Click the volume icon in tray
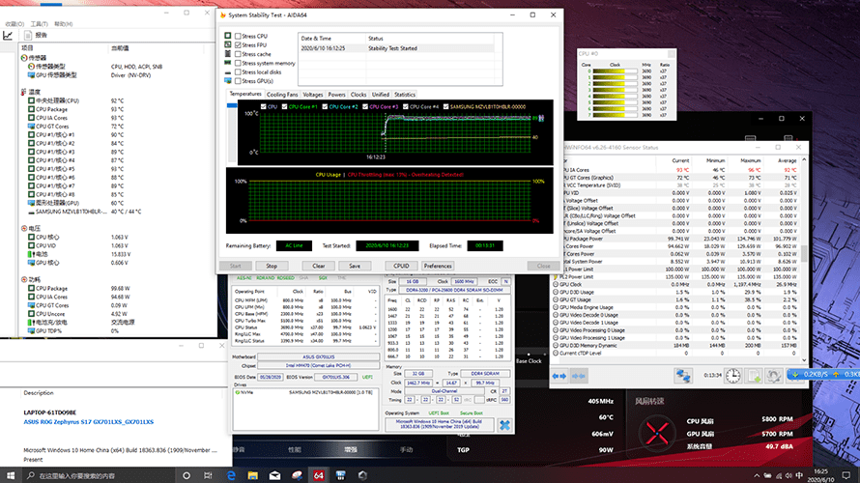The width and height of the screenshot is (860, 483). click(788, 475)
